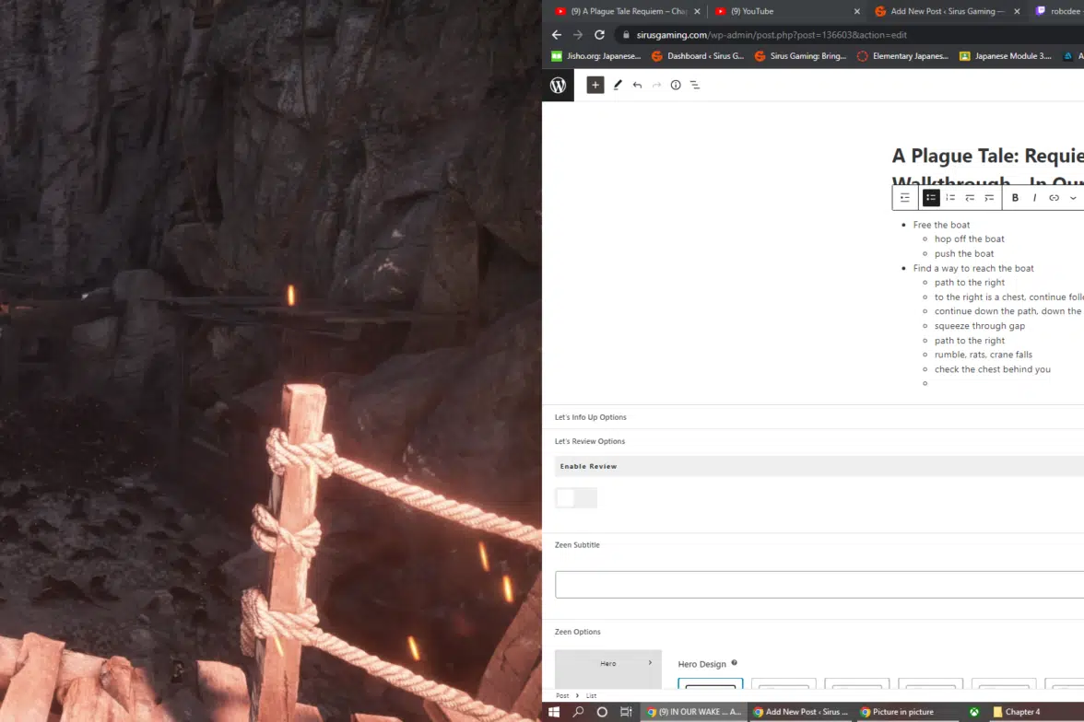Switch to unordered bullet list
This screenshot has width=1084, height=722.
(x=931, y=198)
